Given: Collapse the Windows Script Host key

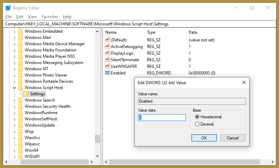Looking at the screenshot, I should (14, 88).
